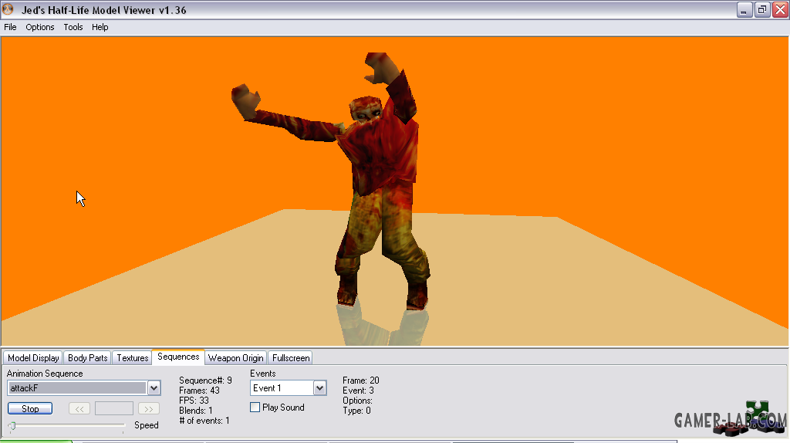Click the 'Frames: 43' text

click(x=200, y=391)
